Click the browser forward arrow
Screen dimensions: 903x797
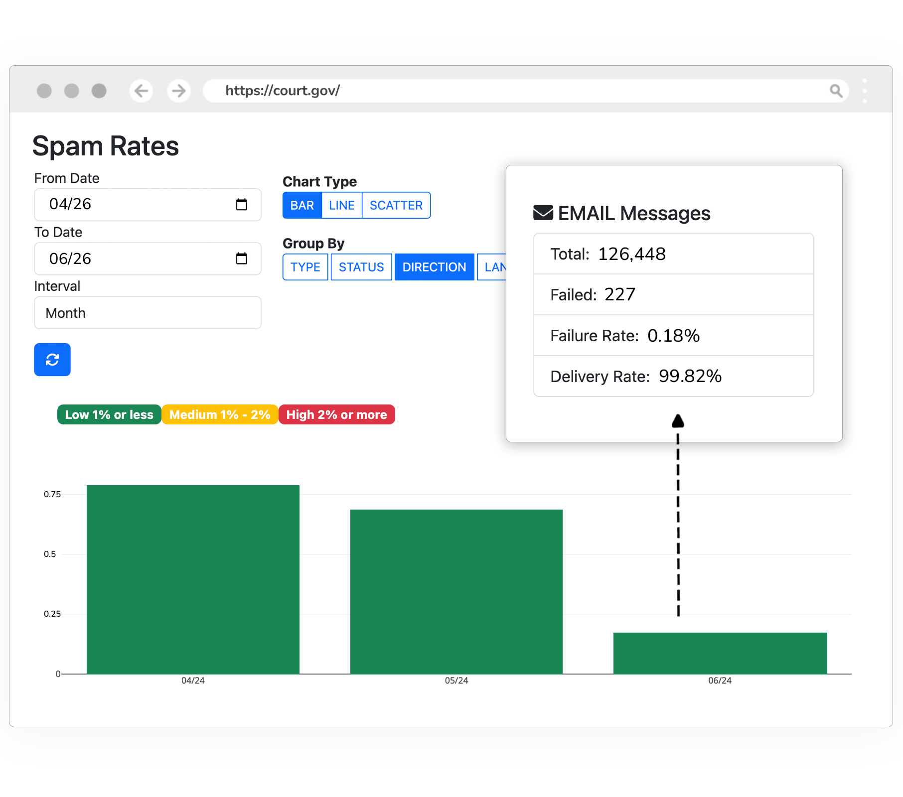tap(178, 91)
